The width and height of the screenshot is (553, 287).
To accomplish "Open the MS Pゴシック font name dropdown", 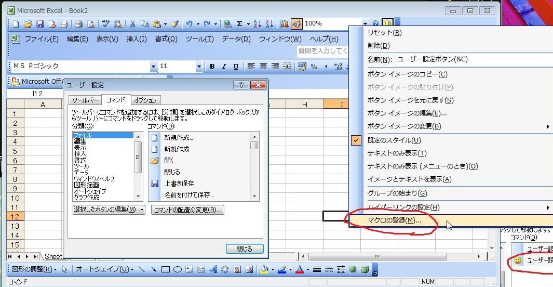I will [153, 67].
